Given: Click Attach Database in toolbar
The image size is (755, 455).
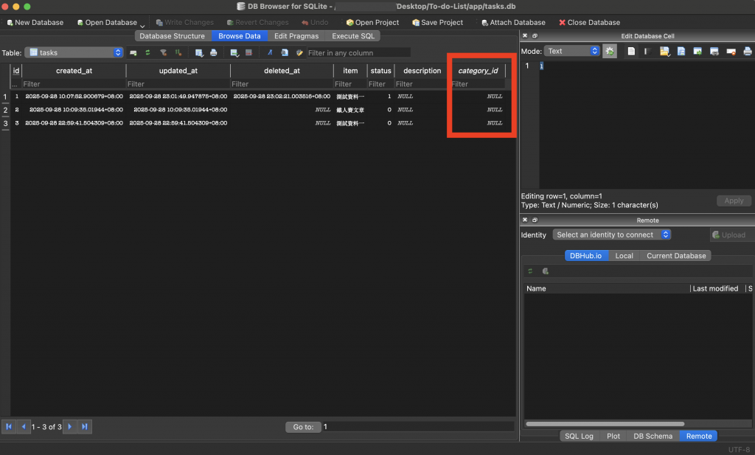Looking at the screenshot, I should (513, 23).
